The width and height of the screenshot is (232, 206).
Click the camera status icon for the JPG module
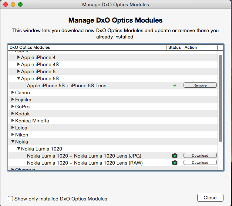click(x=175, y=156)
